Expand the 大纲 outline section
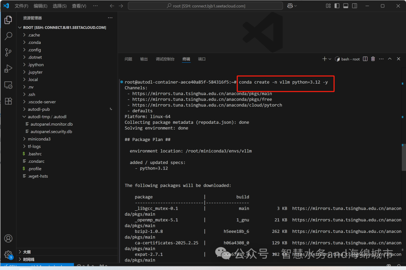Image resolution: width=406 pixels, height=270 pixels. point(67,252)
